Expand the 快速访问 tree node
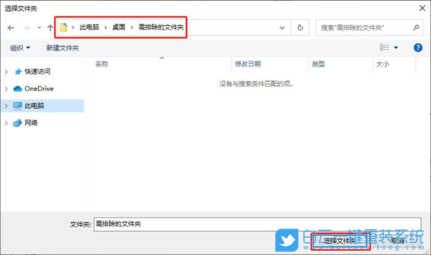 click(x=6, y=72)
